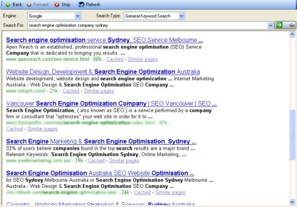Click the scrollbar up arrow
The height and width of the screenshot is (207, 297).
click(x=292, y=34)
